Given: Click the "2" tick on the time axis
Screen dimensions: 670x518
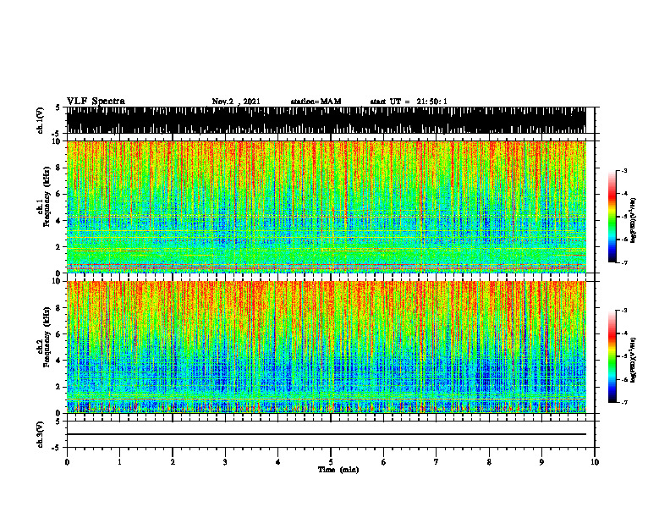Looking at the screenshot, I should pos(173,462).
